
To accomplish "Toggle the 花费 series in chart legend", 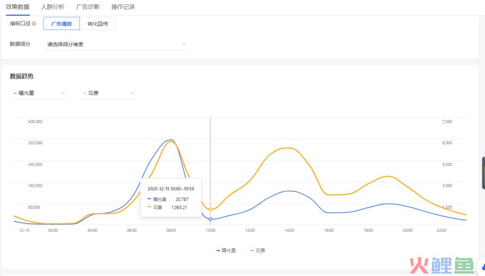I will (258, 250).
